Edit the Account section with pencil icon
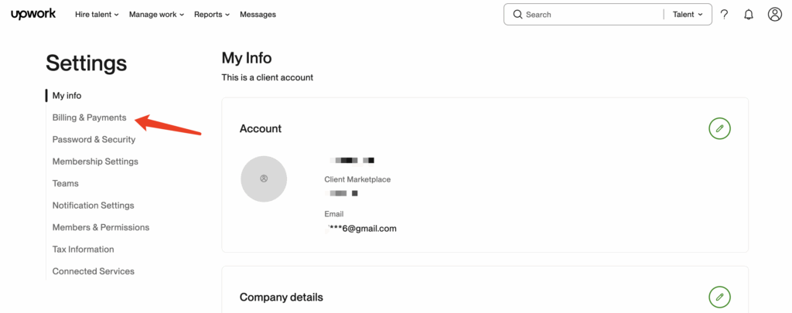The image size is (792, 313). point(719,128)
